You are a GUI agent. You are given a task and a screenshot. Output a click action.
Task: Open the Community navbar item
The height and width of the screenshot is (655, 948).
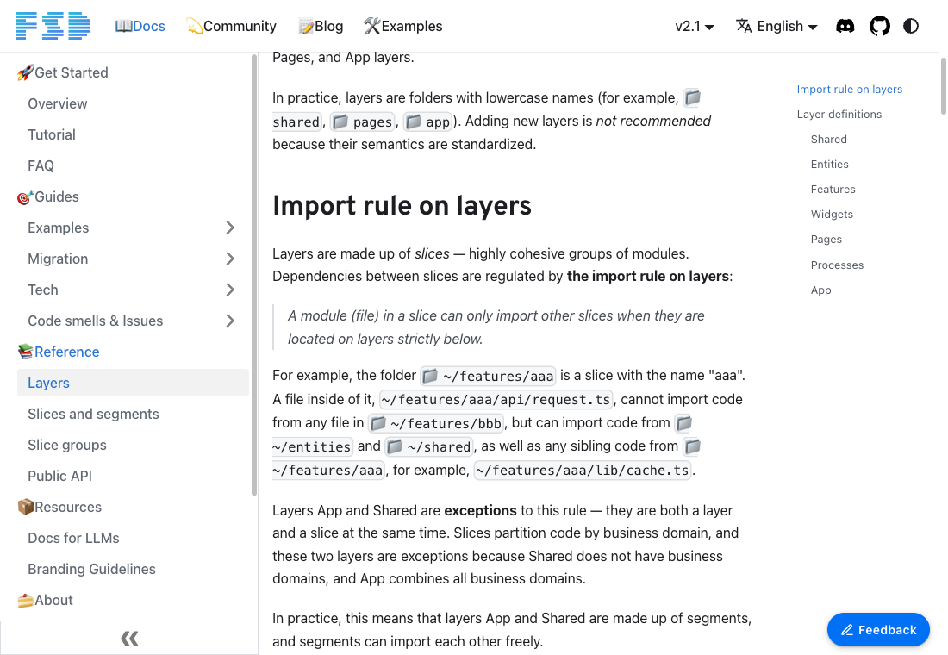[232, 26]
